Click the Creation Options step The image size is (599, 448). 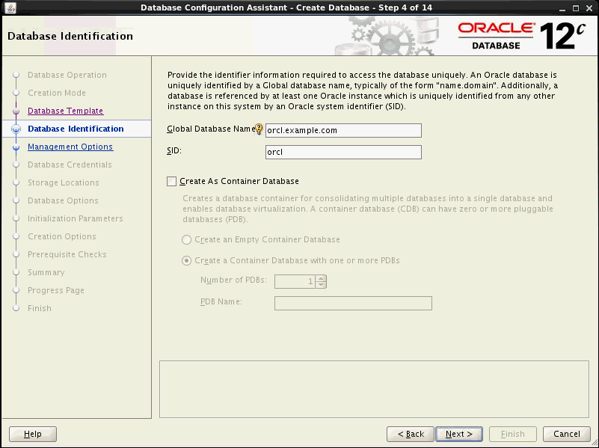click(62, 236)
